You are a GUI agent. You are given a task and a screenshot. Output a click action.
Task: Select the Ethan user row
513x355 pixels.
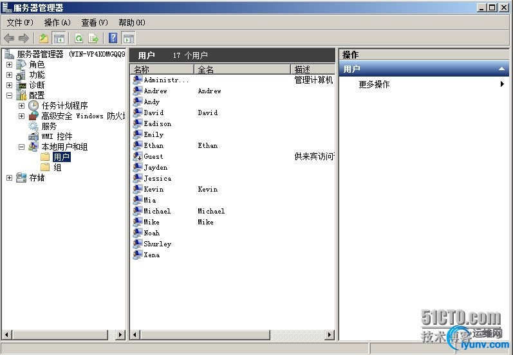(233, 146)
